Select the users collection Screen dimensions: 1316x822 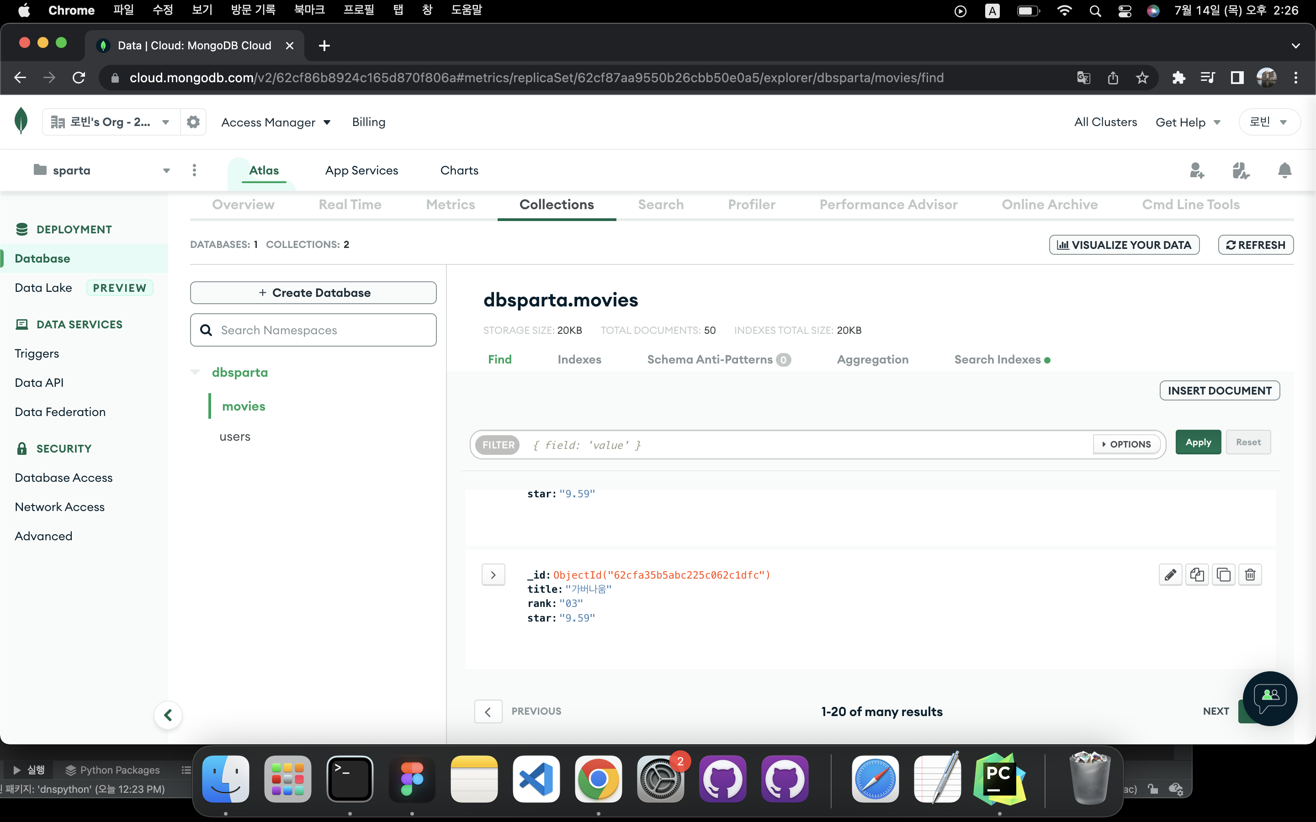[235, 437]
